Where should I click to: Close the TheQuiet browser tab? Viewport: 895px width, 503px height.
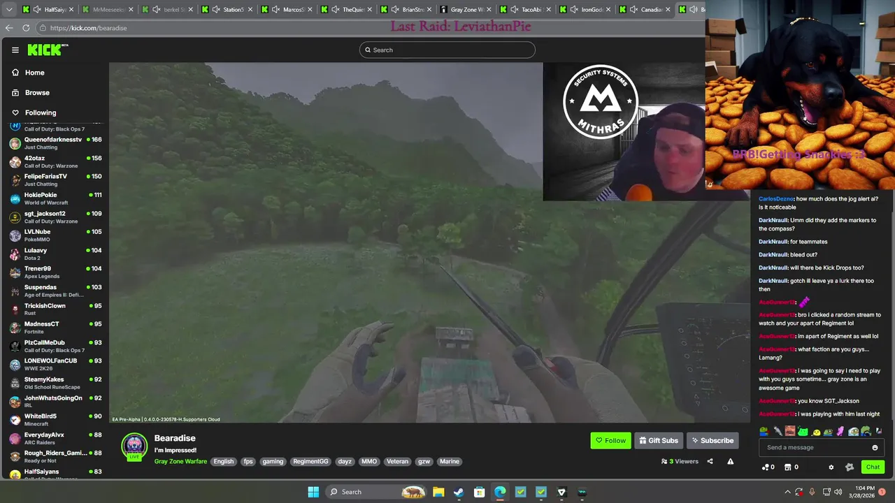click(369, 10)
